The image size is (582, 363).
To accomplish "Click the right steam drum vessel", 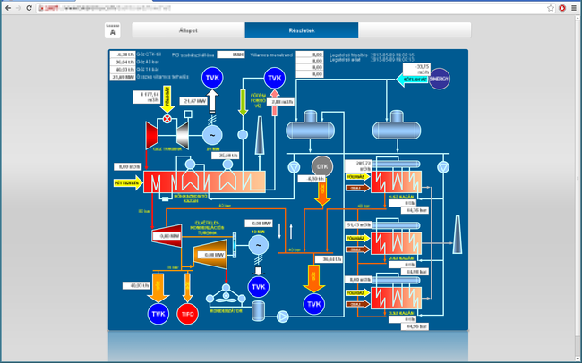I will [x=397, y=127].
